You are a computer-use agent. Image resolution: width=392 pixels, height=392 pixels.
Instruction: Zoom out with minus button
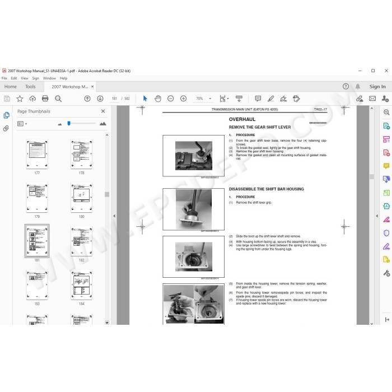tap(170, 99)
